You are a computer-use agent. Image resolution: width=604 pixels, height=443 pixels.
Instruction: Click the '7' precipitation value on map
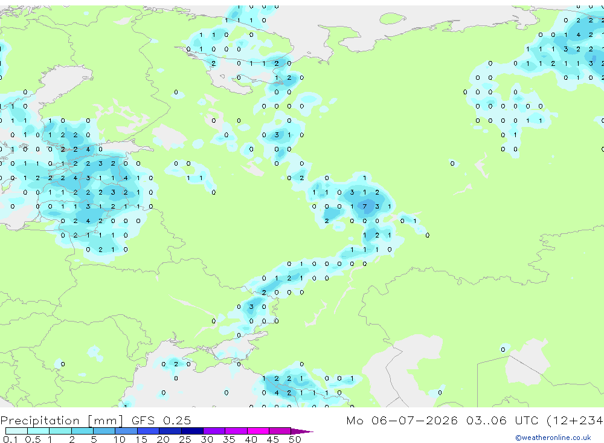point(364,207)
